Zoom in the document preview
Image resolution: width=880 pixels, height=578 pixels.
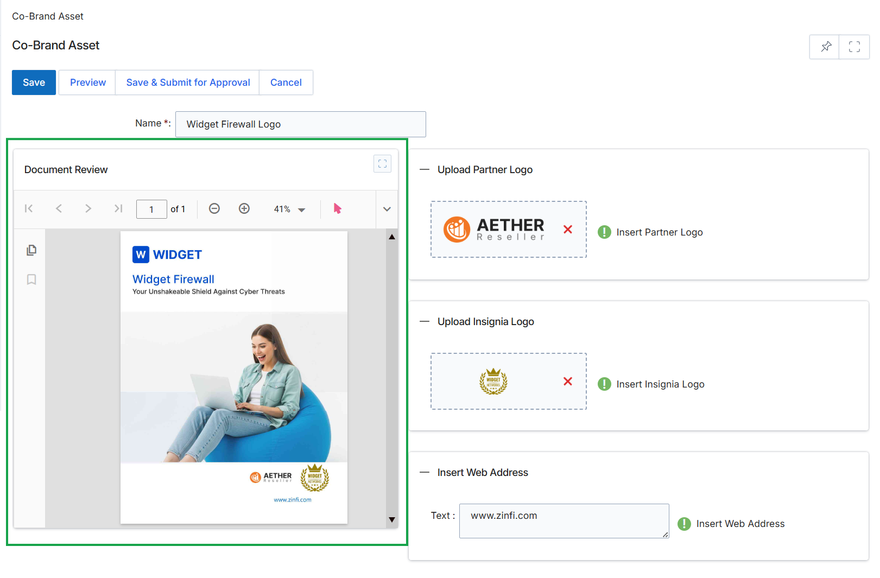244,208
